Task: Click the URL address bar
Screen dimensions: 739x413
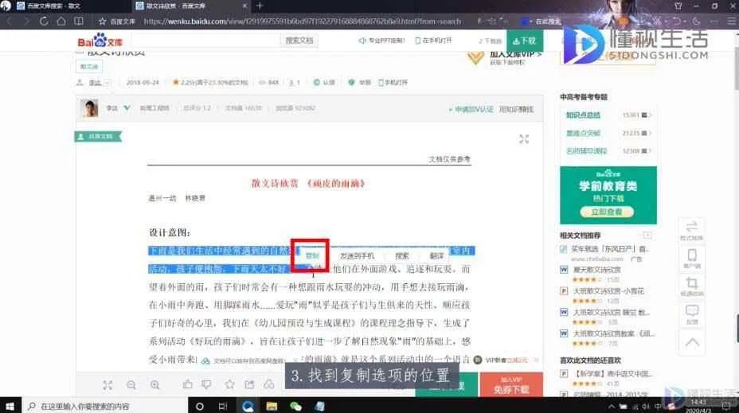Action: (x=302, y=21)
